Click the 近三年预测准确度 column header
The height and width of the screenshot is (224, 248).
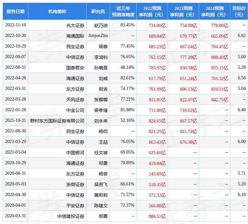pos(123,11)
